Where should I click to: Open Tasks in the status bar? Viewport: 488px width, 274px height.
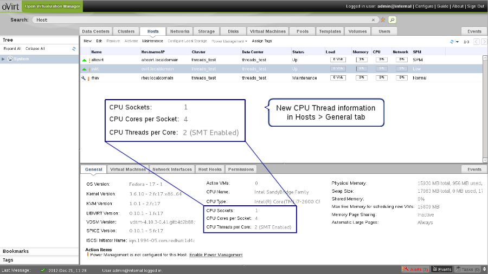pos(470,269)
